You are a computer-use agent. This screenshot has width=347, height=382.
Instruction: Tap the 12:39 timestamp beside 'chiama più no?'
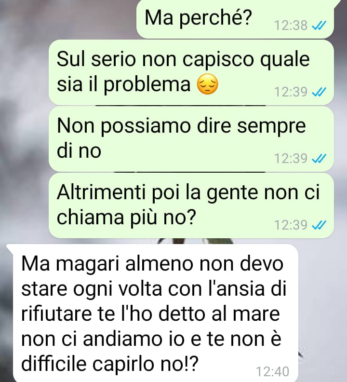291,225
